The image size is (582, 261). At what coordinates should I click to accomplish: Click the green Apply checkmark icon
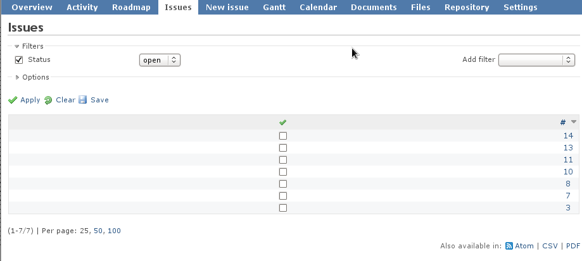pyautogui.click(x=13, y=100)
